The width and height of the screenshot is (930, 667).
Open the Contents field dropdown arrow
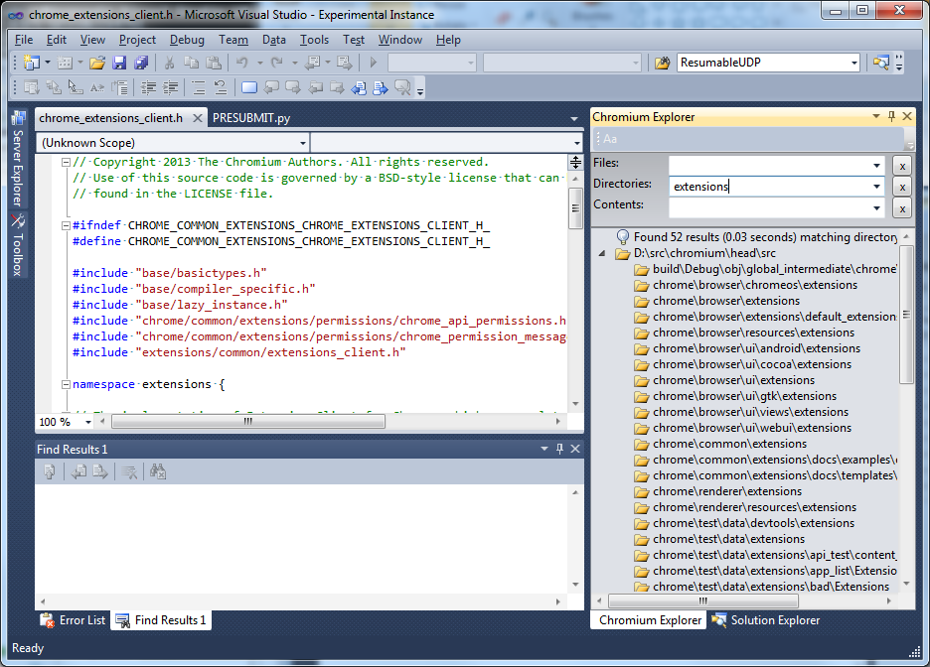(876, 207)
